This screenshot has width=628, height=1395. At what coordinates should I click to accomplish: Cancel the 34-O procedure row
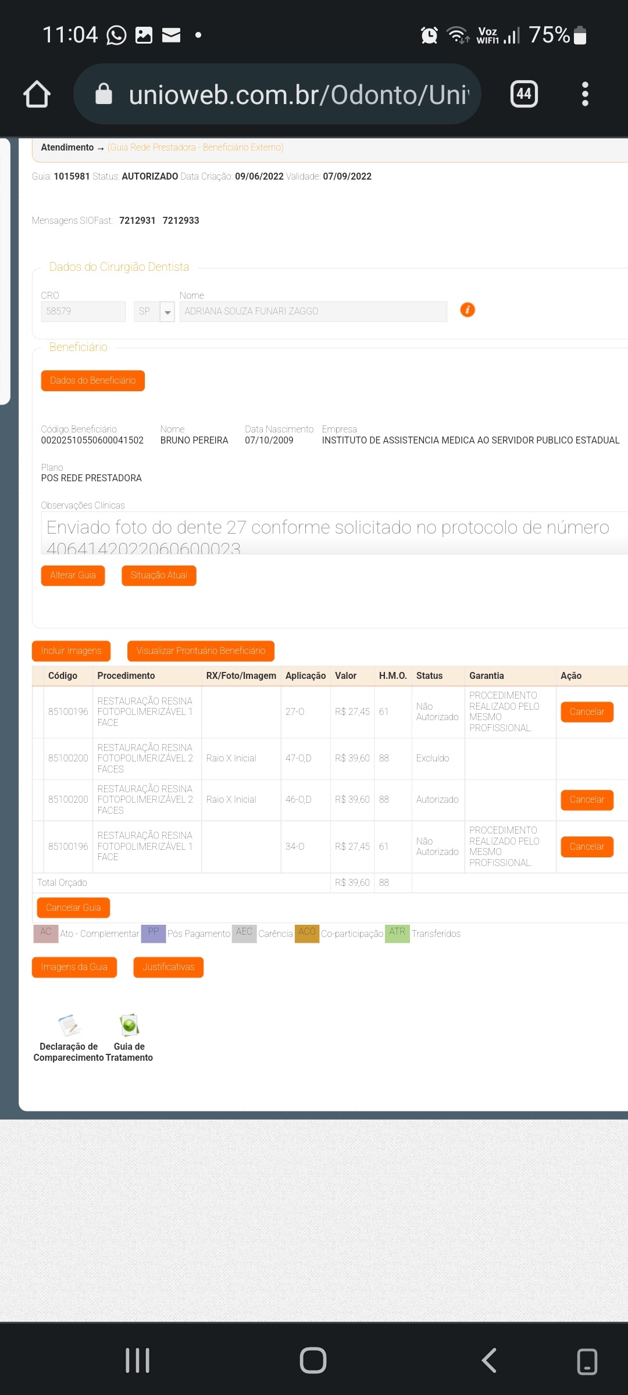pos(587,847)
